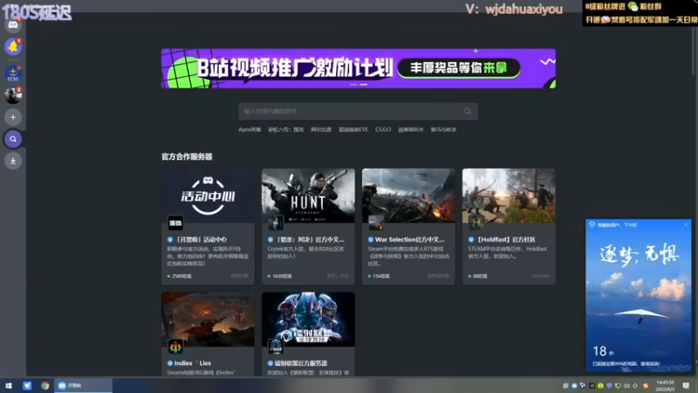Select the 骑马与砍杀 quick search tag
Screen dimensions: 698x393
[443, 129]
